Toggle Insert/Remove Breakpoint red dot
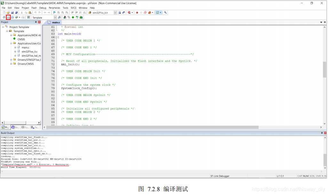Screen dimensions: 328x195 [137, 12]
